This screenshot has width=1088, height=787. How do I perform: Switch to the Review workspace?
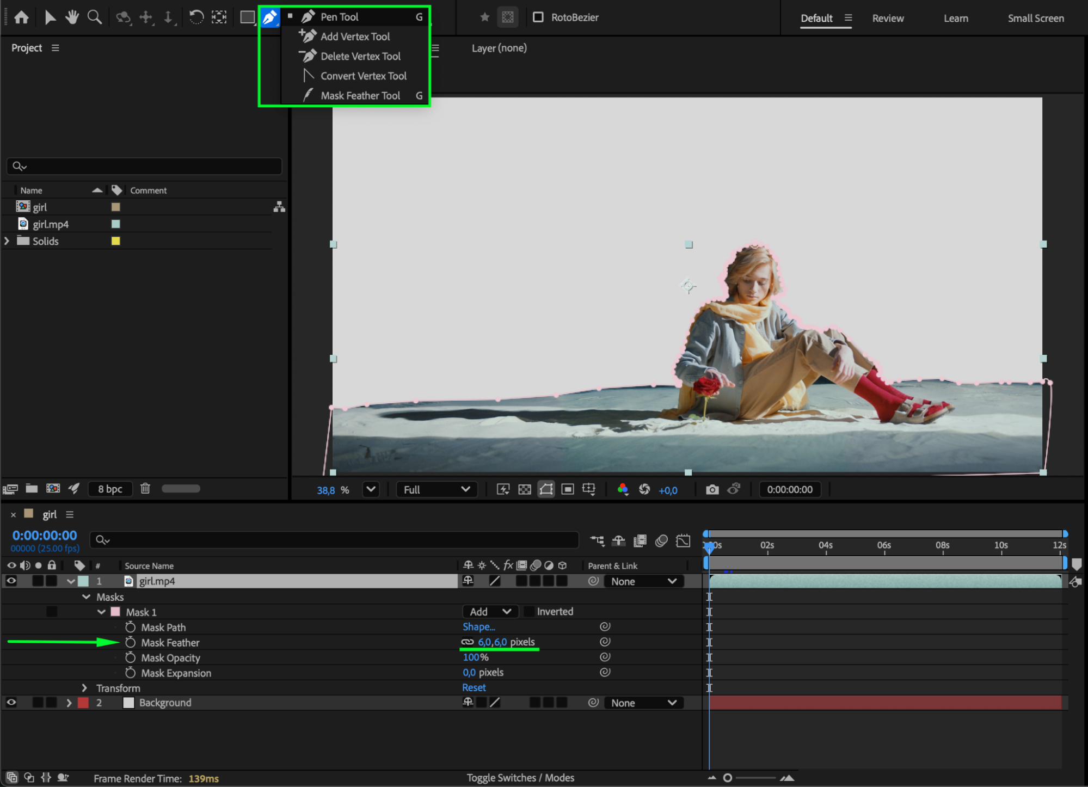(887, 19)
